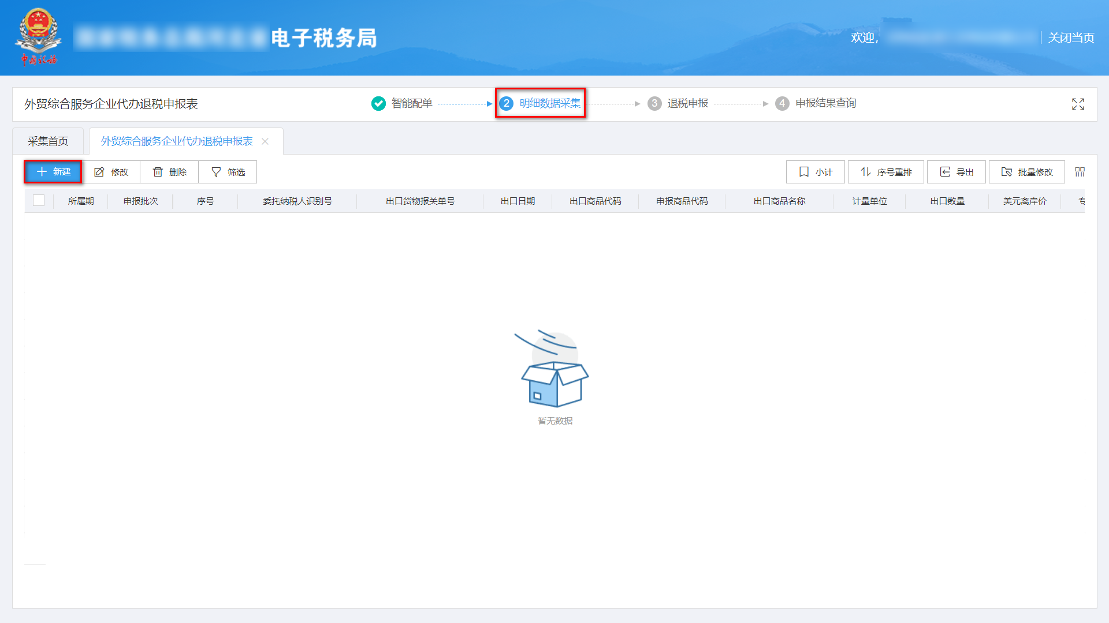Click the 新建 plus icon to add record
This screenshot has height=623, width=1109.
tap(41, 171)
